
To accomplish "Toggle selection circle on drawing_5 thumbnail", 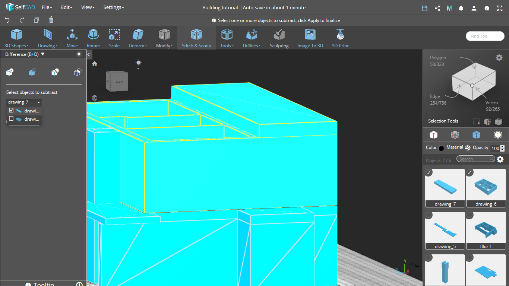I will pyautogui.click(x=429, y=215).
